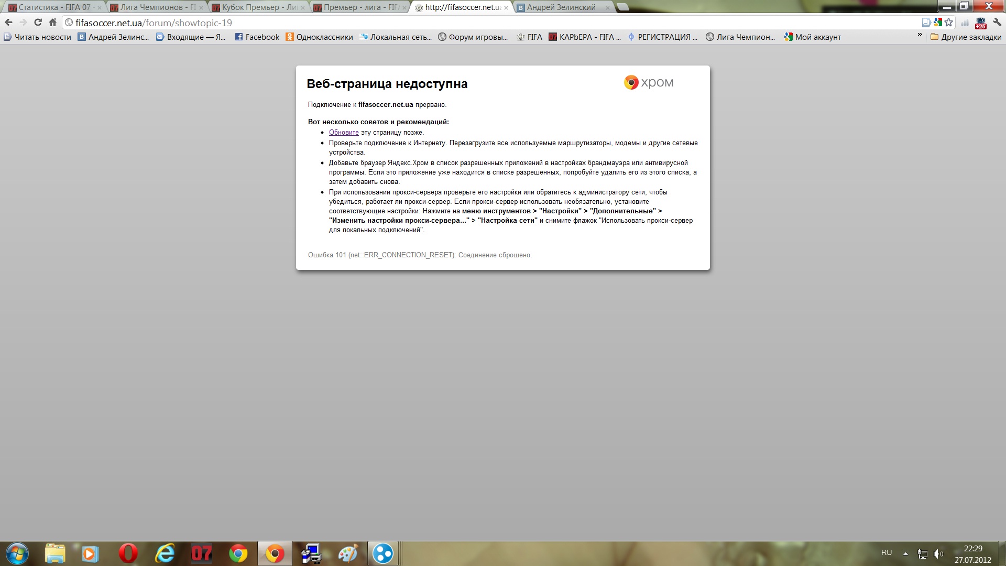The image size is (1006, 566).
Task: Click the signal bars extension icon
Action: point(965,23)
